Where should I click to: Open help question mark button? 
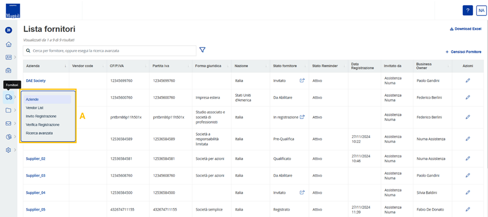tap(468, 10)
